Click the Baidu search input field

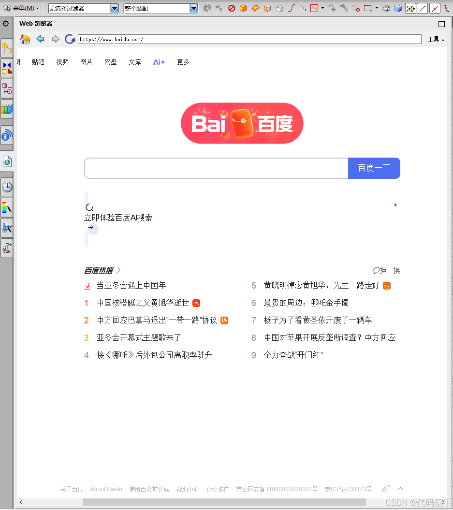(x=216, y=168)
